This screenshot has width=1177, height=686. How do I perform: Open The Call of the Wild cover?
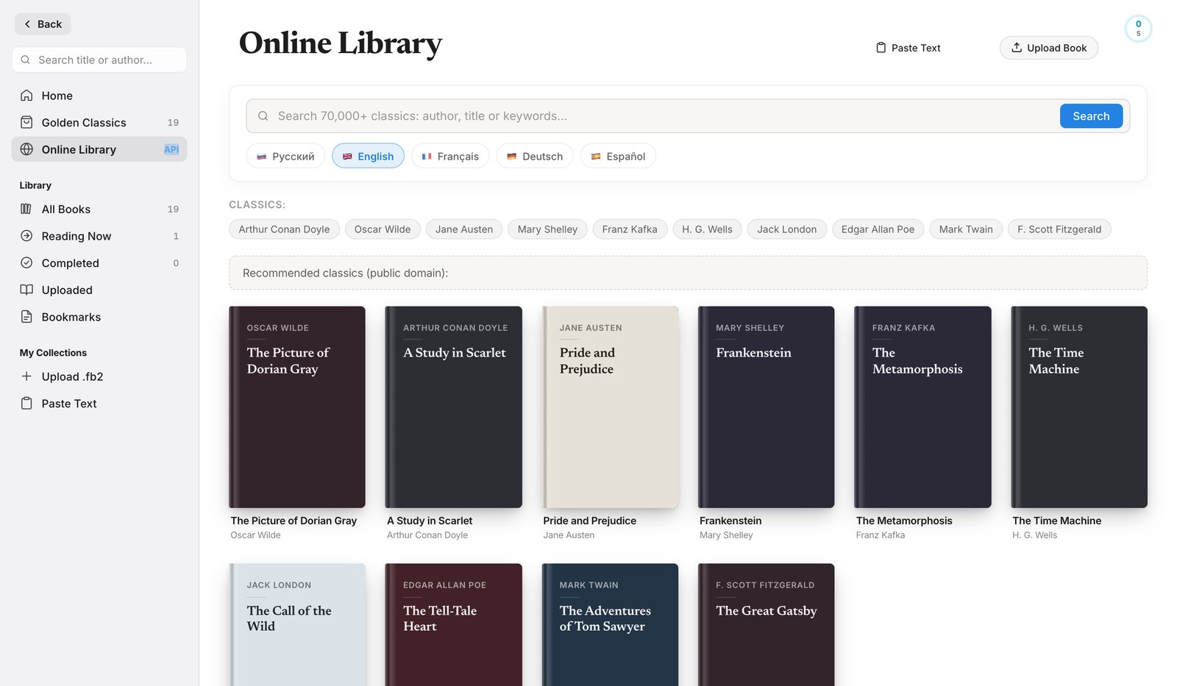[x=297, y=625]
